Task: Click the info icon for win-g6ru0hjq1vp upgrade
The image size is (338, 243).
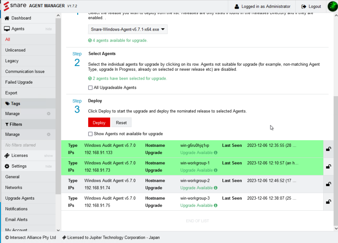Action: click(x=216, y=153)
